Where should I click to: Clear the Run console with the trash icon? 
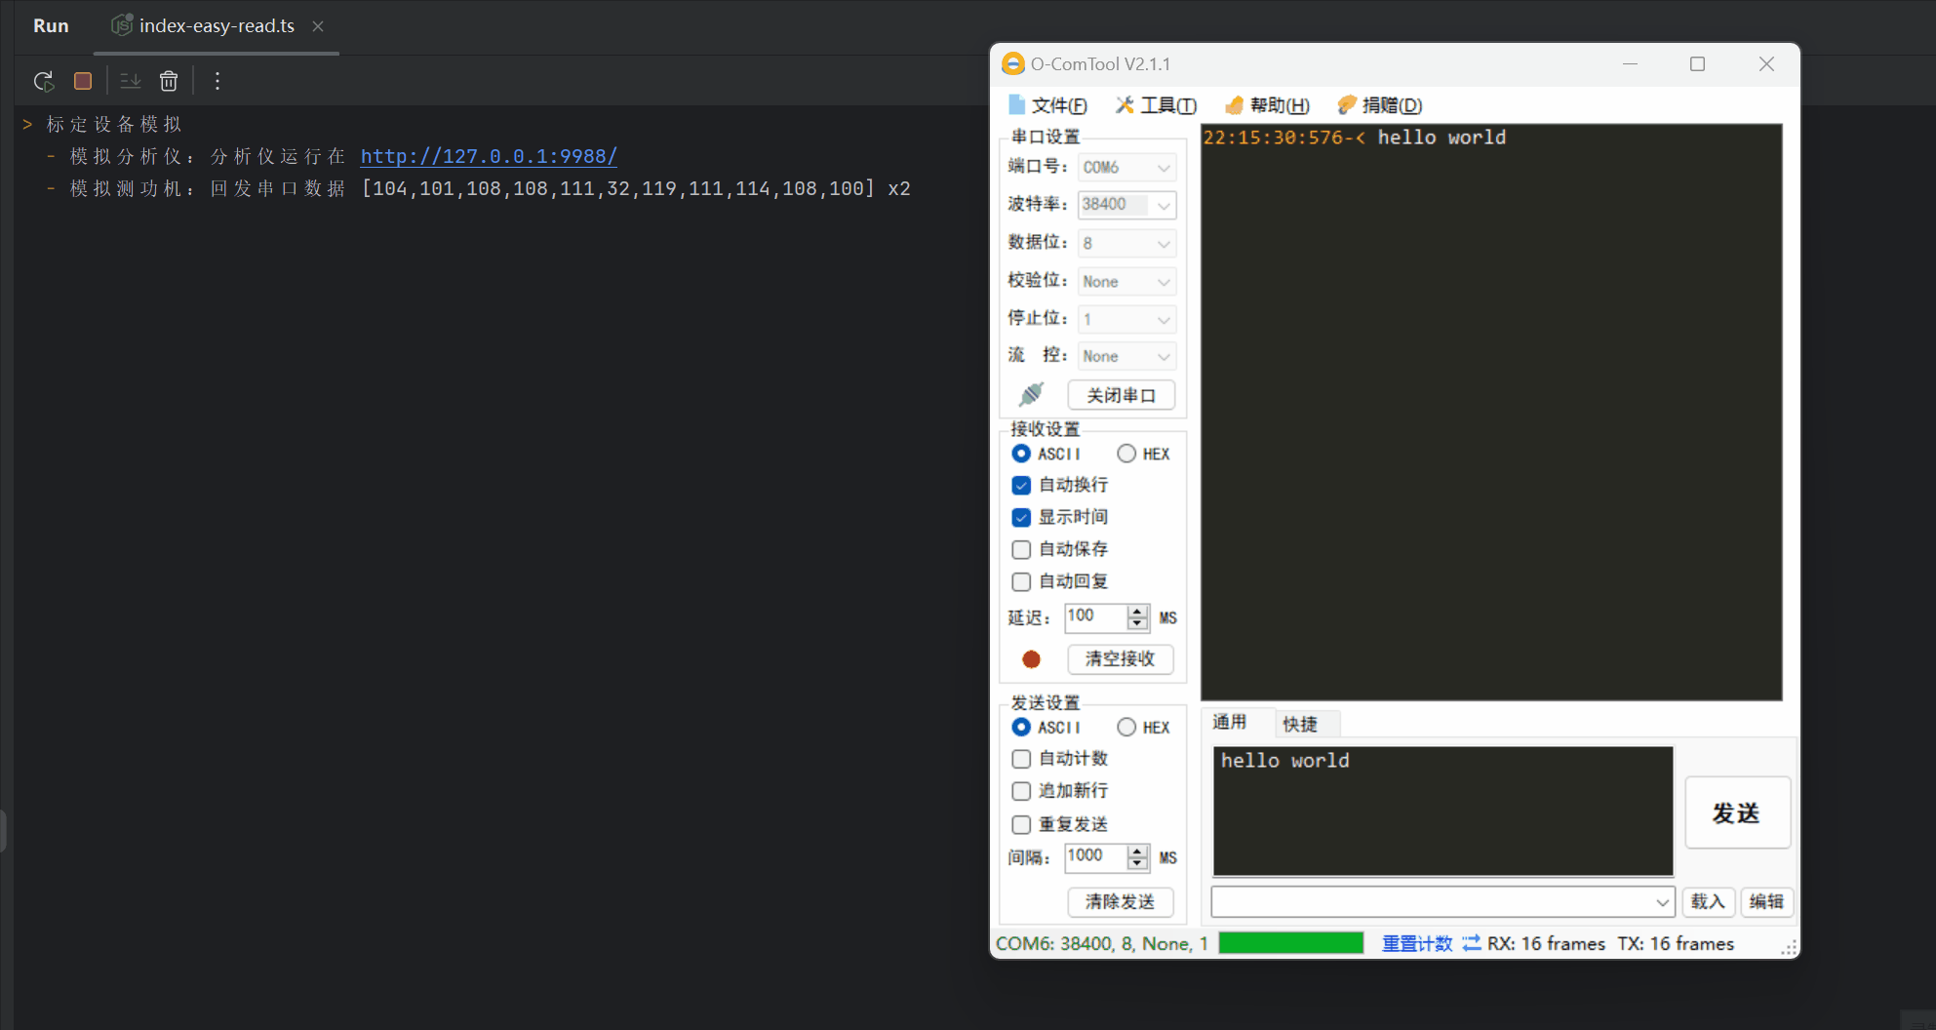[169, 81]
